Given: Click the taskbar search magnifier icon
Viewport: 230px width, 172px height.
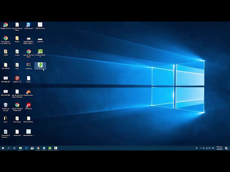Looking at the screenshot, I should [x=9, y=148].
